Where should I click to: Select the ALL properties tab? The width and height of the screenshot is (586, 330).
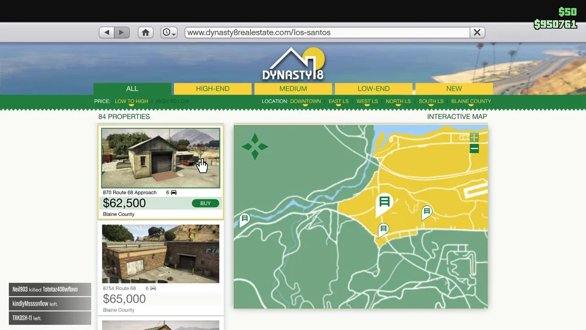[x=132, y=89]
